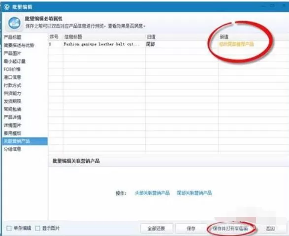Click the old value cell reading 尾部
Viewport: 289px width, 236px height.
[150, 44]
